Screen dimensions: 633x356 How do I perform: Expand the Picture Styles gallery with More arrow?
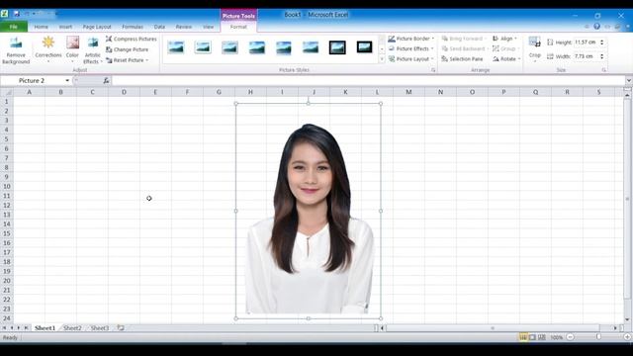(x=382, y=59)
